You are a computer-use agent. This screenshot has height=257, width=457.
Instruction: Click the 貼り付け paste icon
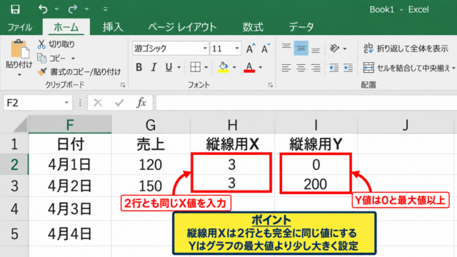click(19, 49)
